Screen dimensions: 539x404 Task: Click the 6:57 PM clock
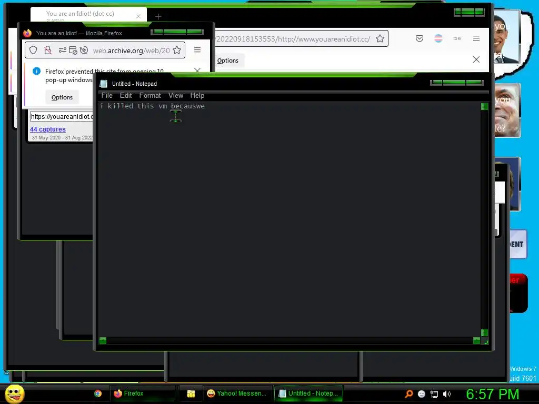point(492,394)
